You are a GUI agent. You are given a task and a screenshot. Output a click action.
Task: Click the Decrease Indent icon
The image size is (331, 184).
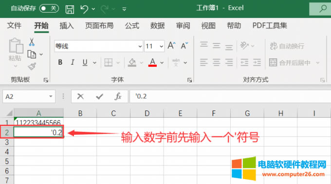click(244, 62)
